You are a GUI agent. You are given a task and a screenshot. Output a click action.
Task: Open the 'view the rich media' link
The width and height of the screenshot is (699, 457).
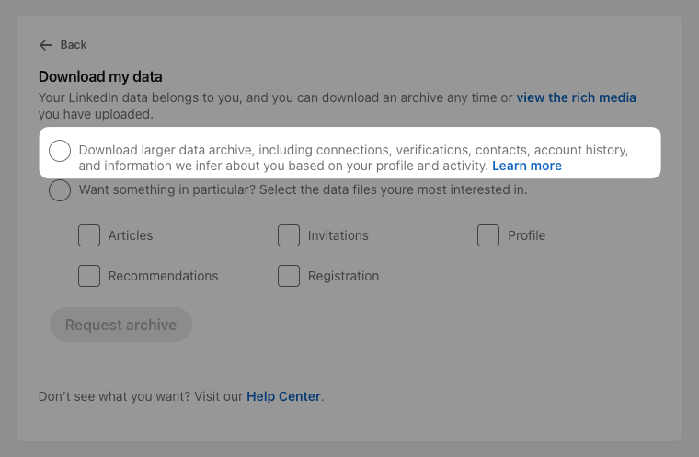click(x=576, y=97)
